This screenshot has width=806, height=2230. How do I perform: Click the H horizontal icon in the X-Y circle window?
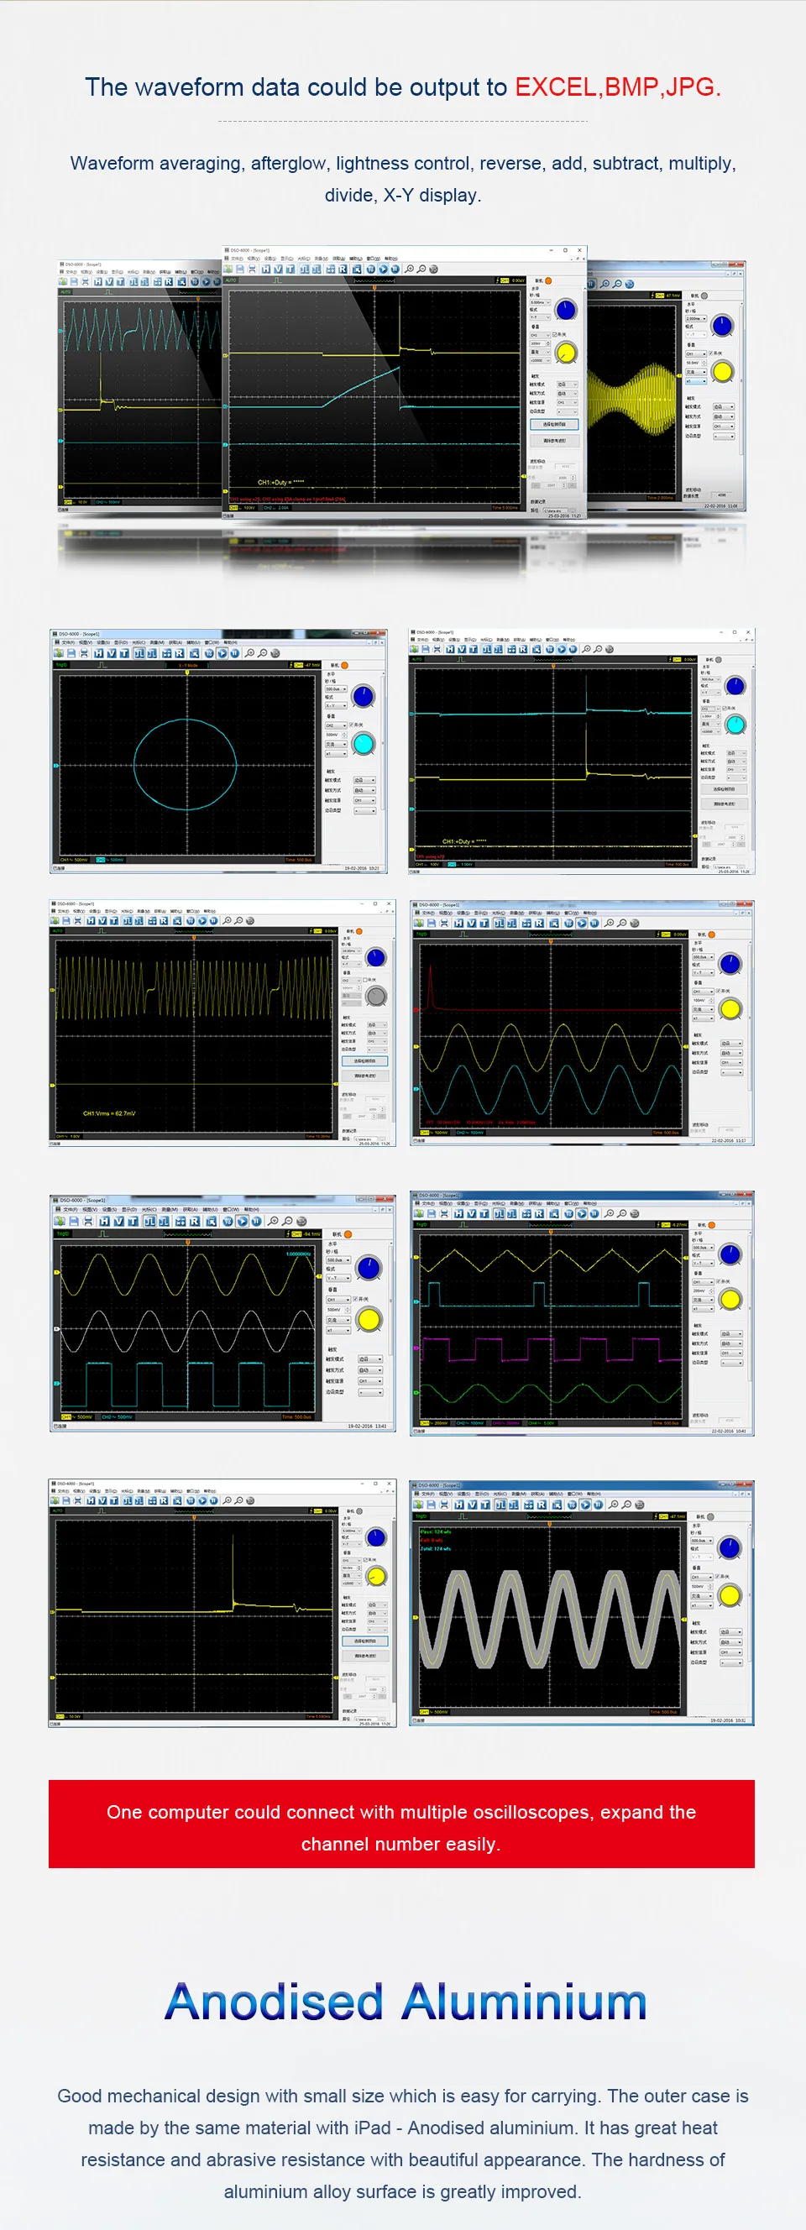(100, 653)
